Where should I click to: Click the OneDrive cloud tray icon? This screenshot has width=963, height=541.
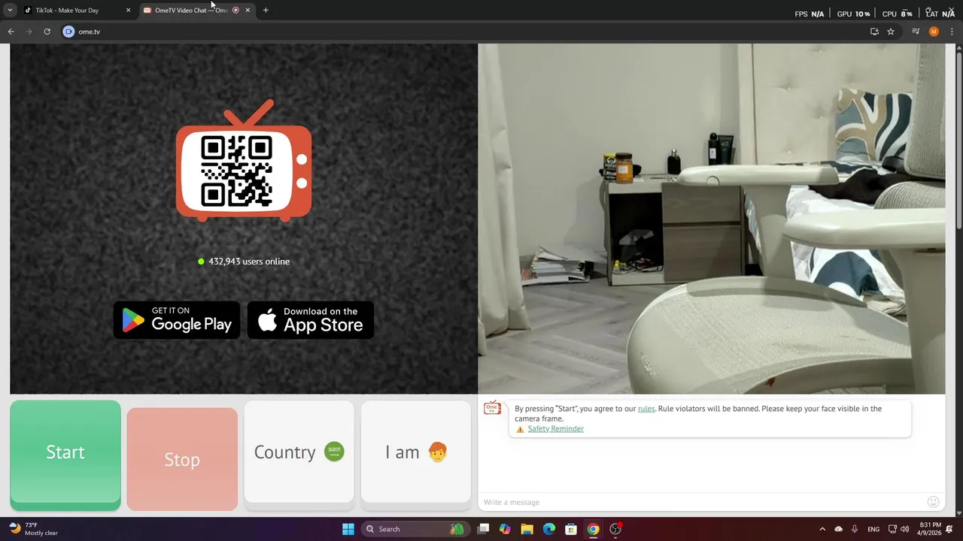coord(839,529)
